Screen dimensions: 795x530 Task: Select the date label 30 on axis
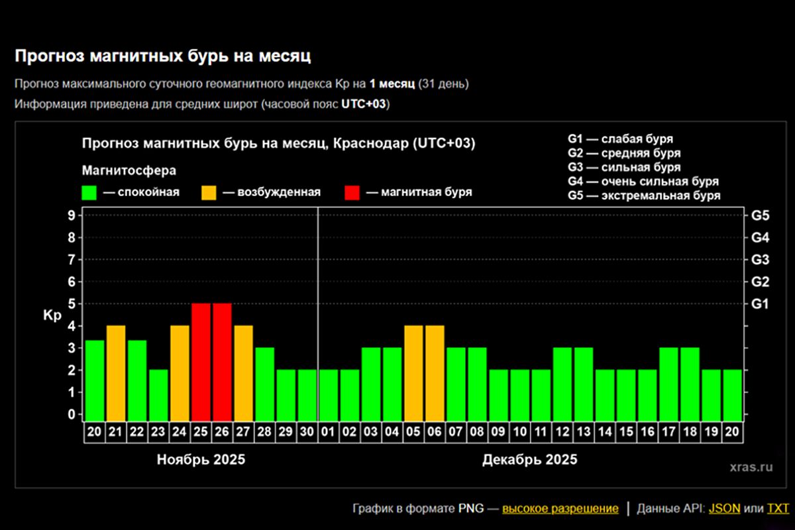click(307, 432)
